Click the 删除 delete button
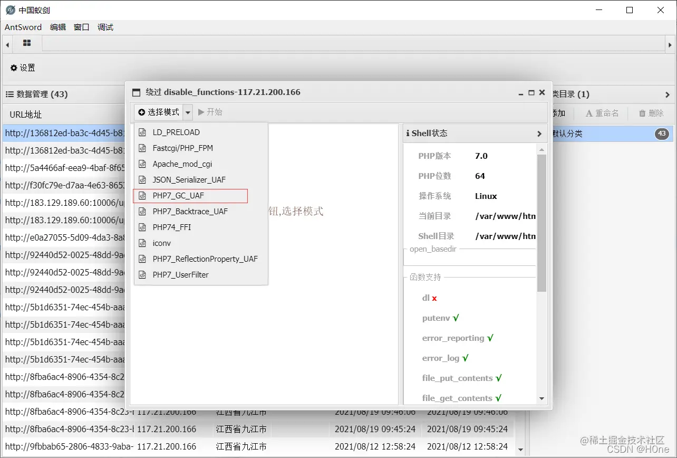This screenshot has height=458, width=677. pyautogui.click(x=651, y=113)
